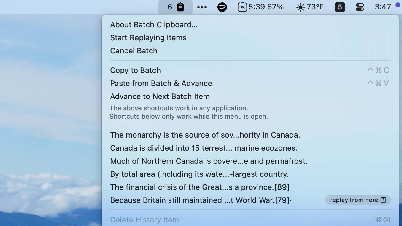Image resolution: width=402 pixels, height=226 pixels.
Task: Select item 'Because Britain still maintained'
Action: [250, 200]
